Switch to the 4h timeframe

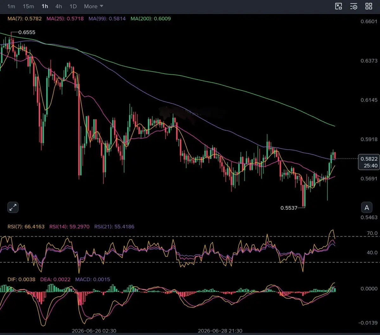pyautogui.click(x=59, y=6)
